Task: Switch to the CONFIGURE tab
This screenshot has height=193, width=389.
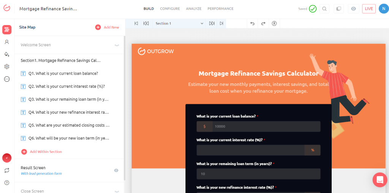Action: pos(170,9)
